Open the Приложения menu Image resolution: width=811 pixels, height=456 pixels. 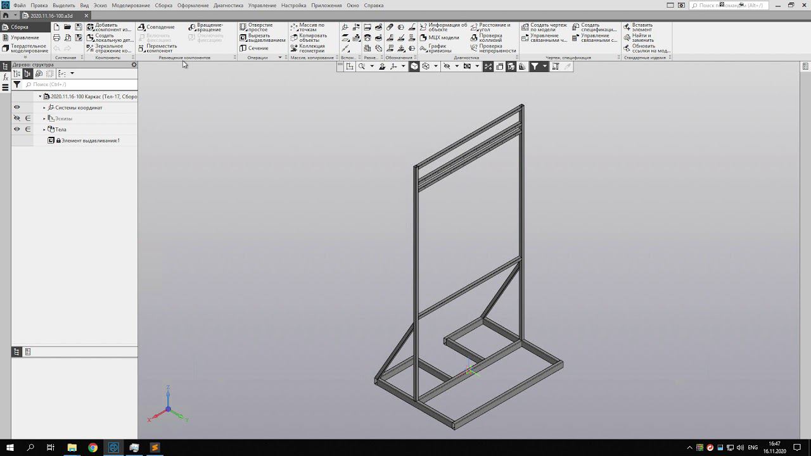point(327,5)
